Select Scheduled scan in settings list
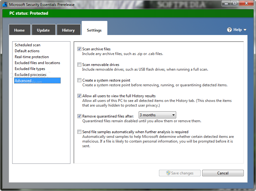The image size is (256, 191). click(28, 45)
